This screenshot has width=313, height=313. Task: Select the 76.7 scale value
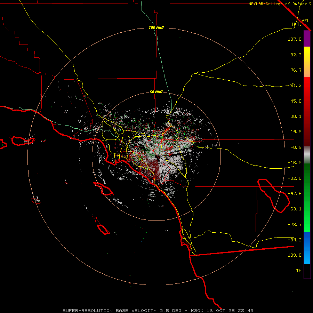pyautogui.click(x=296, y=70)
